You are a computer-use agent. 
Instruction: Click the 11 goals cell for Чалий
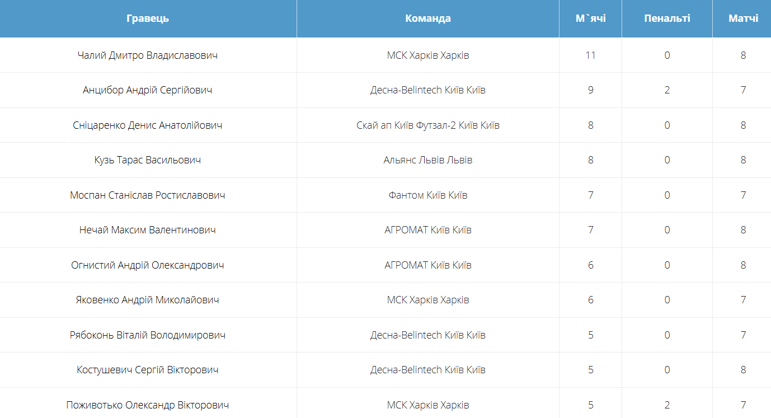coord(590,55)
